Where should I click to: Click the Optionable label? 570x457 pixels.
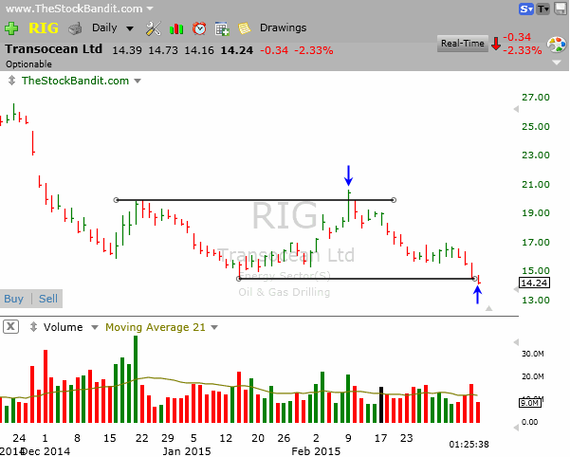(28, 64)
